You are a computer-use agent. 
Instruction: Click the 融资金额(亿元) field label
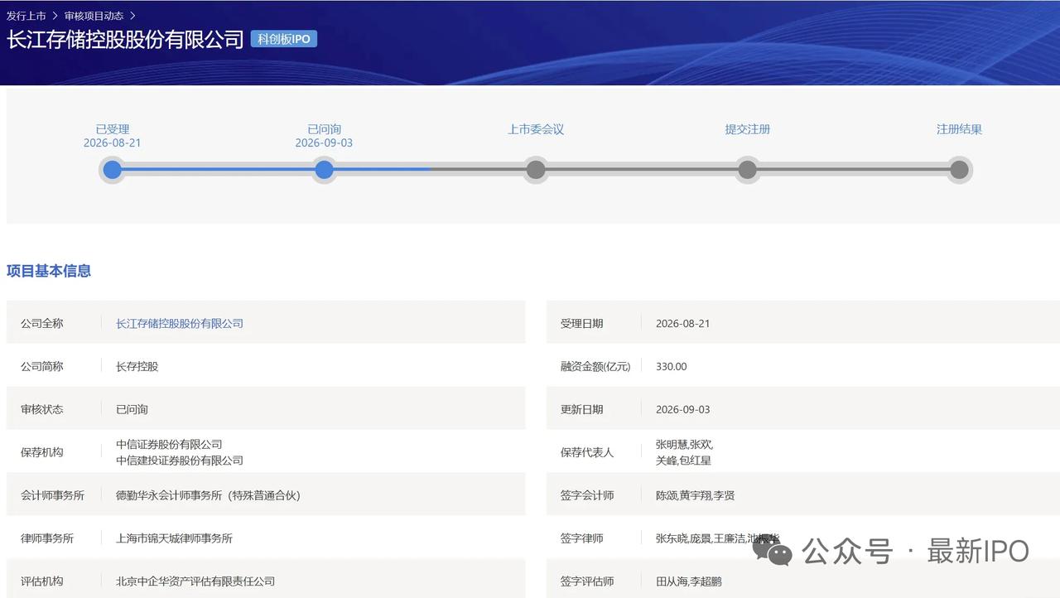(x=595, y=366)
